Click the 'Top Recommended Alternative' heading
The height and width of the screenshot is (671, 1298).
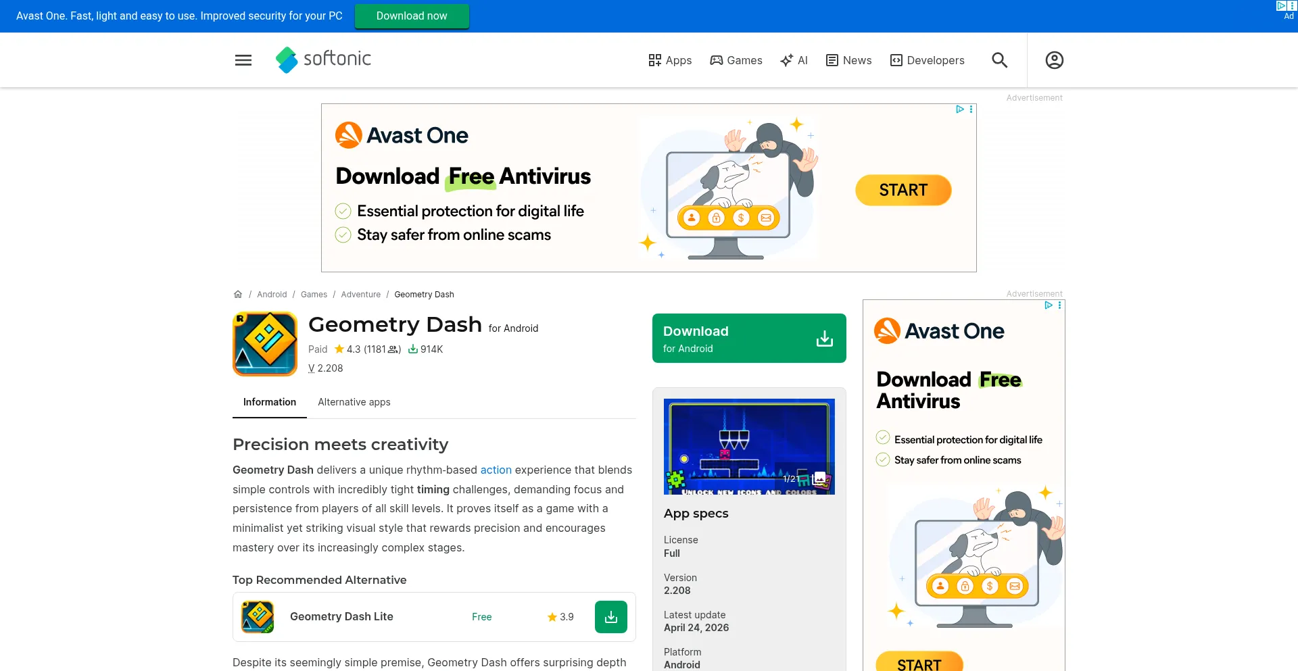coord(320,580)
